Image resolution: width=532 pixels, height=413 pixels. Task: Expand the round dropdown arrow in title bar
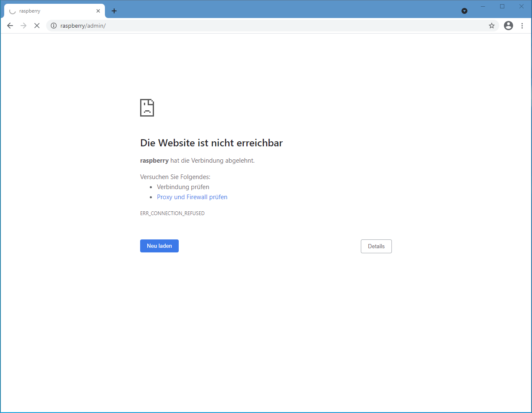point(464,11)
